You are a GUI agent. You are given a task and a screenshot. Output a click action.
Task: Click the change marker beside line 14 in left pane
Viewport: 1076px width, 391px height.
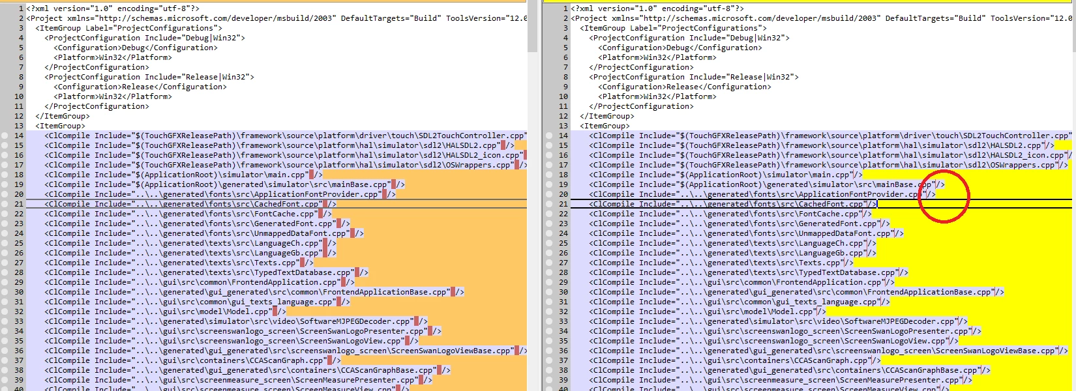coord(4,136)
